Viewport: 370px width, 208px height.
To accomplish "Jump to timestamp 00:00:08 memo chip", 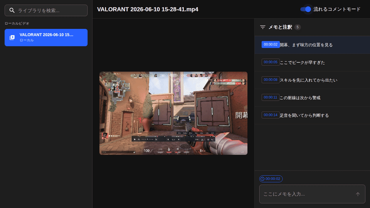I will [x=271, y=80].
